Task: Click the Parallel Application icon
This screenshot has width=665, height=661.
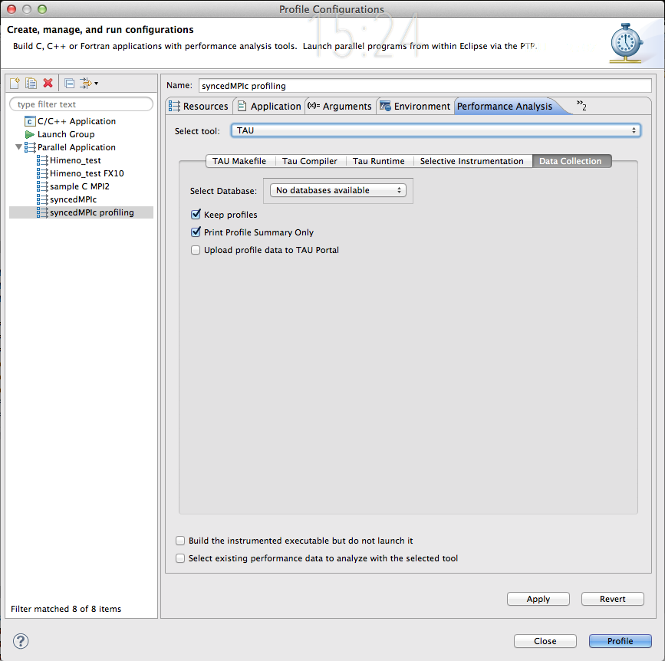Action: [x=30, y=147]
